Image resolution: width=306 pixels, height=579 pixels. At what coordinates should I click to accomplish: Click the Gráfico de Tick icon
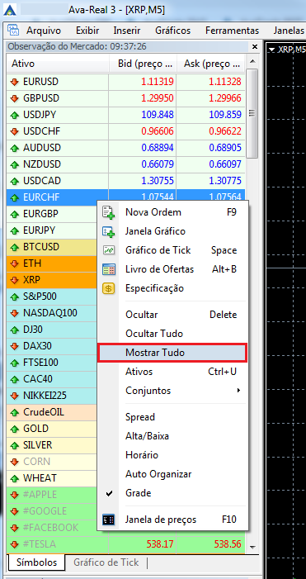click(108, 250)
